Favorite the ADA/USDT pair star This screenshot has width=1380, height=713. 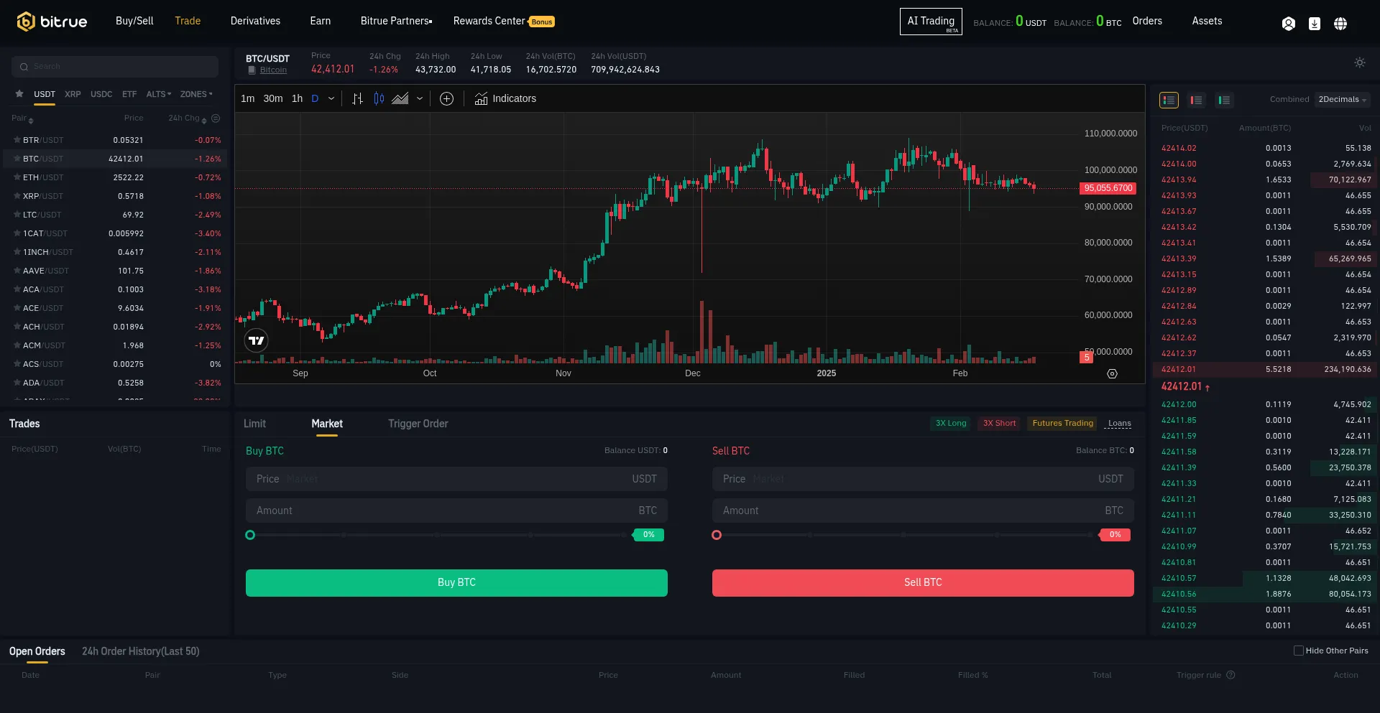[17, 383]
